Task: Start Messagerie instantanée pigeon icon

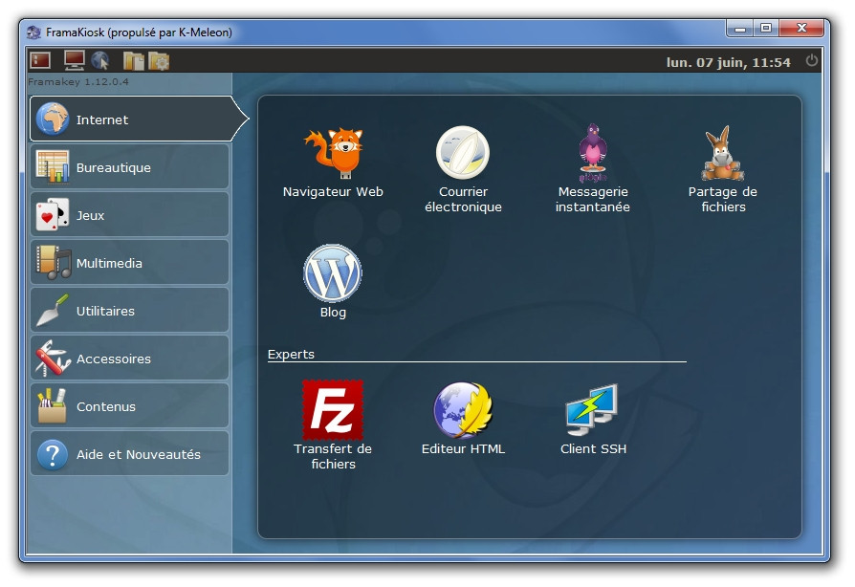Action: click(593, 153)
